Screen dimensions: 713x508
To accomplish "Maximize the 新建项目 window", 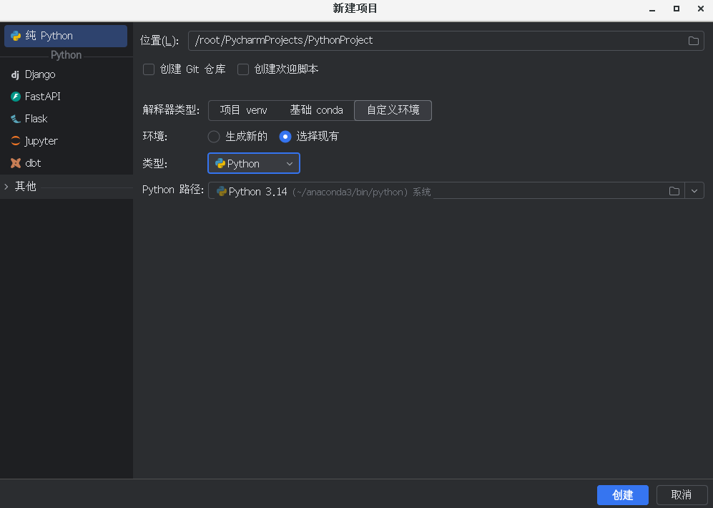I will [677, 9].
